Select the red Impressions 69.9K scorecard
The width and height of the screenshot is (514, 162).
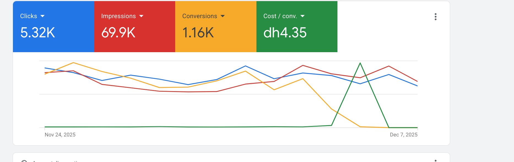tap(135, 27)
